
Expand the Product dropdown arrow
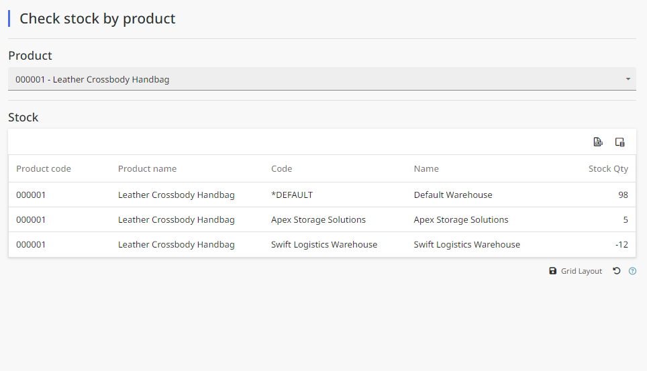point(628,78)
